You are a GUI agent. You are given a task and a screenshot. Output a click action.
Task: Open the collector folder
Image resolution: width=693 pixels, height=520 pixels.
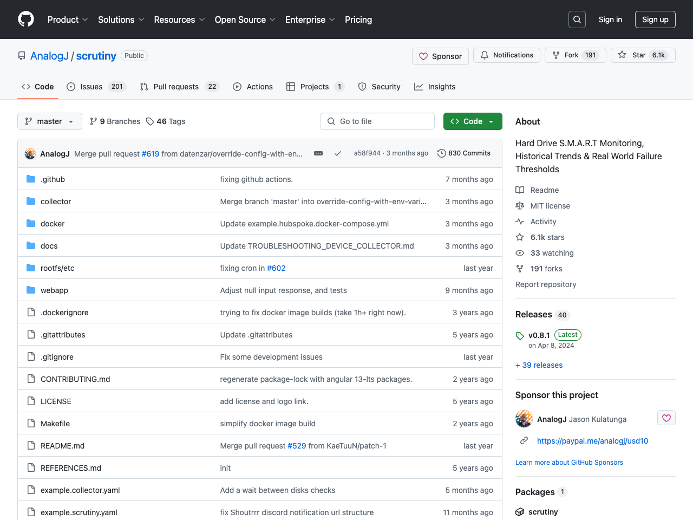coord(56,201)
